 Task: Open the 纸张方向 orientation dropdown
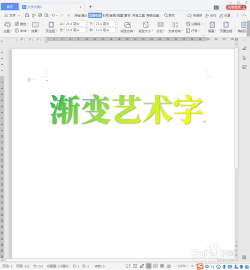127,27
